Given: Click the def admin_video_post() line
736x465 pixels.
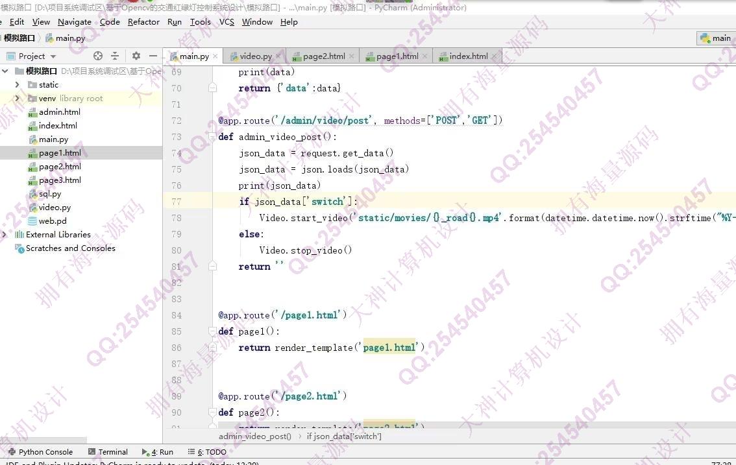Looking at the screenshot, I should click(x=277, y=137).
